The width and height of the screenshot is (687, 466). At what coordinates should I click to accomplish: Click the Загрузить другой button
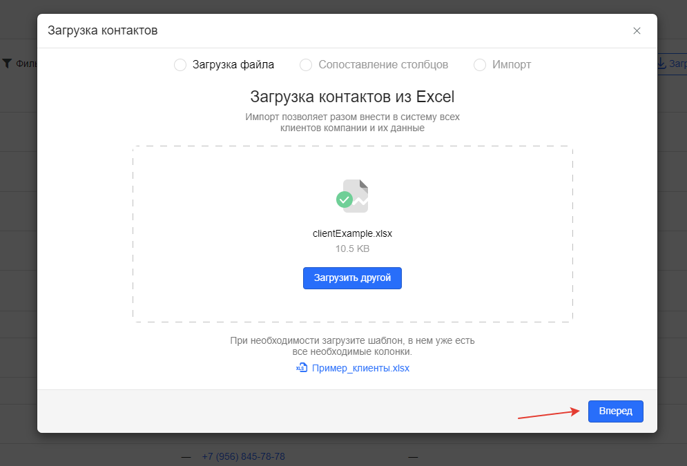coord(352,278)
